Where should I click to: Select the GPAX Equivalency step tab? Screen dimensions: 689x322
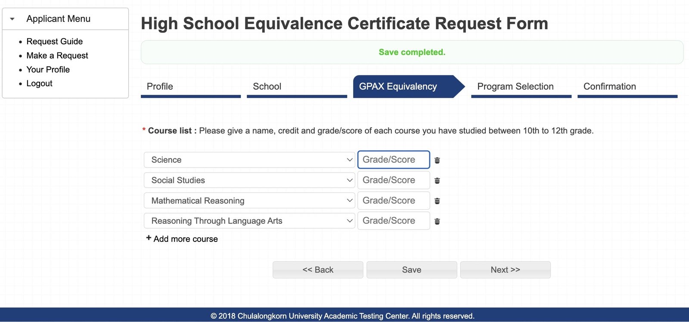coord(408,87)
